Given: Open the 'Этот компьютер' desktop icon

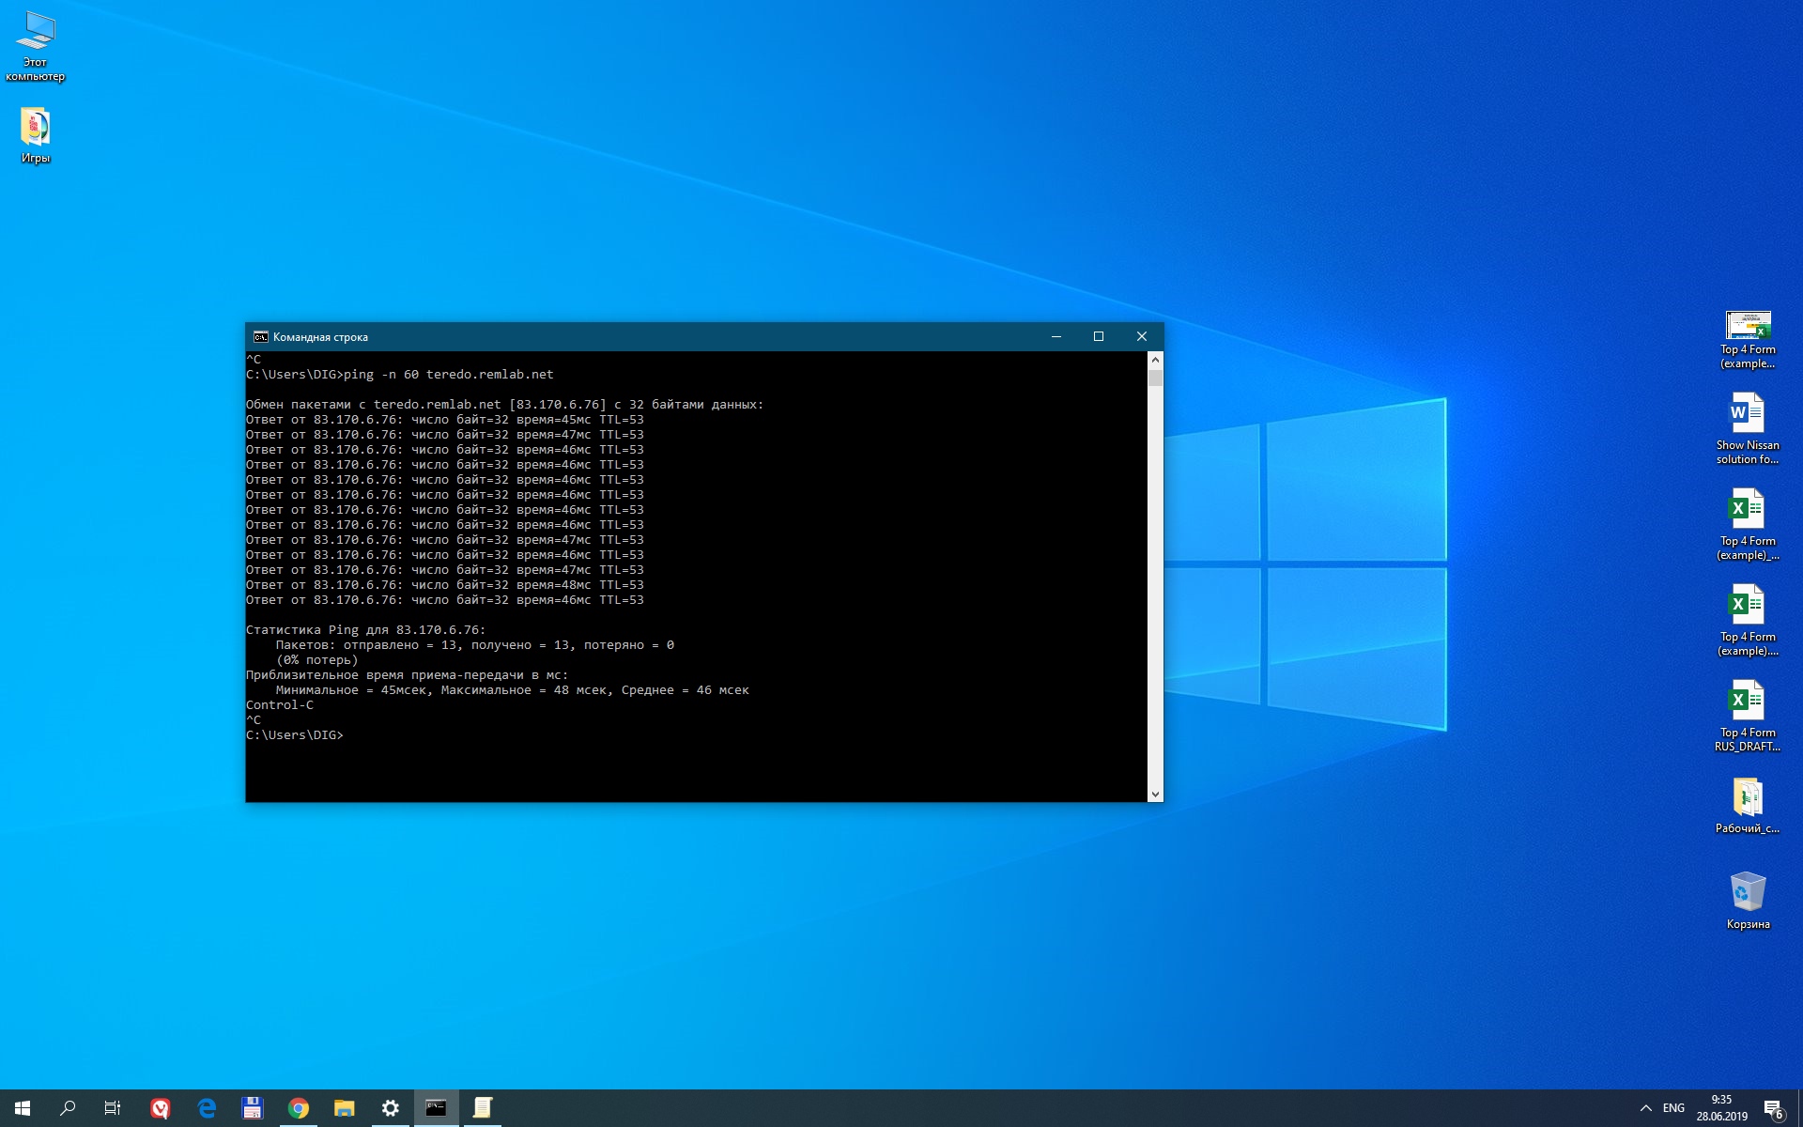Looking at the screenshot, I should click(35, 47).
